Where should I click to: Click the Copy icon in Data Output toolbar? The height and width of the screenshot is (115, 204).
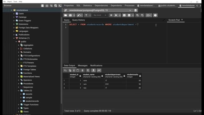click(x=70, y=70)
